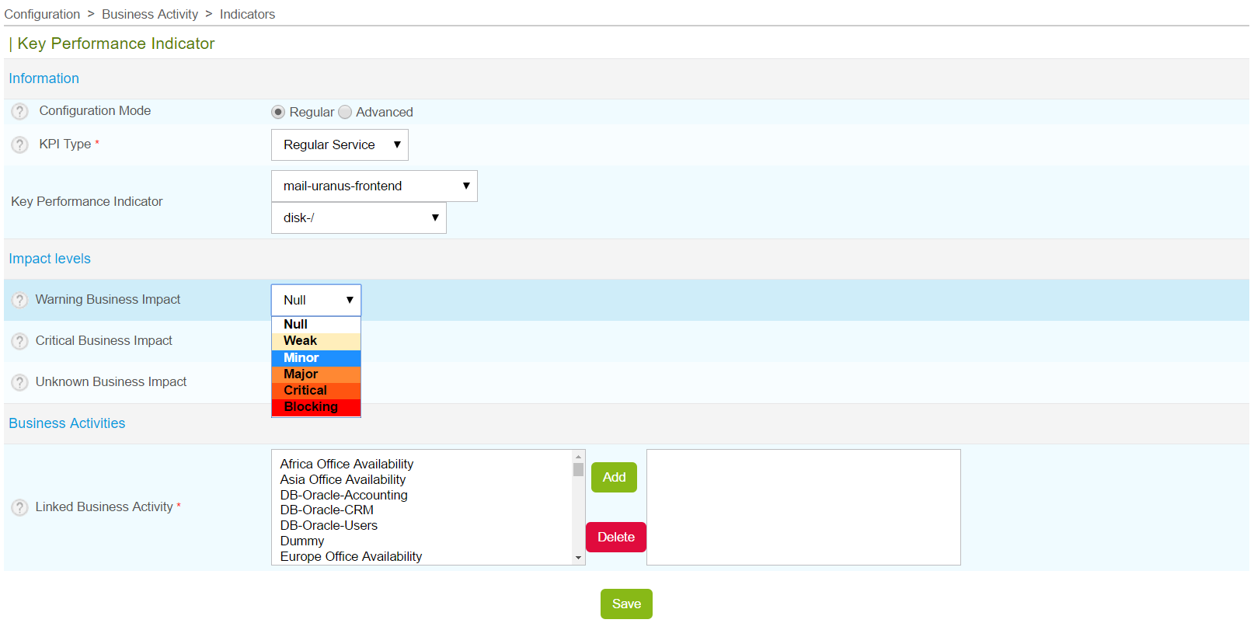Click help icon for Unknown Business Impact
The width and height of the screenshot is (1254, 623).
[20, 382]
